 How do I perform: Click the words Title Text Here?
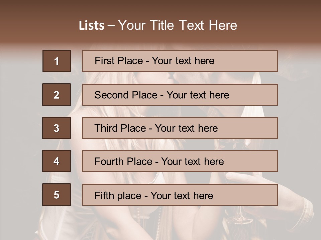pyautogui.click(x=194, y=25)
